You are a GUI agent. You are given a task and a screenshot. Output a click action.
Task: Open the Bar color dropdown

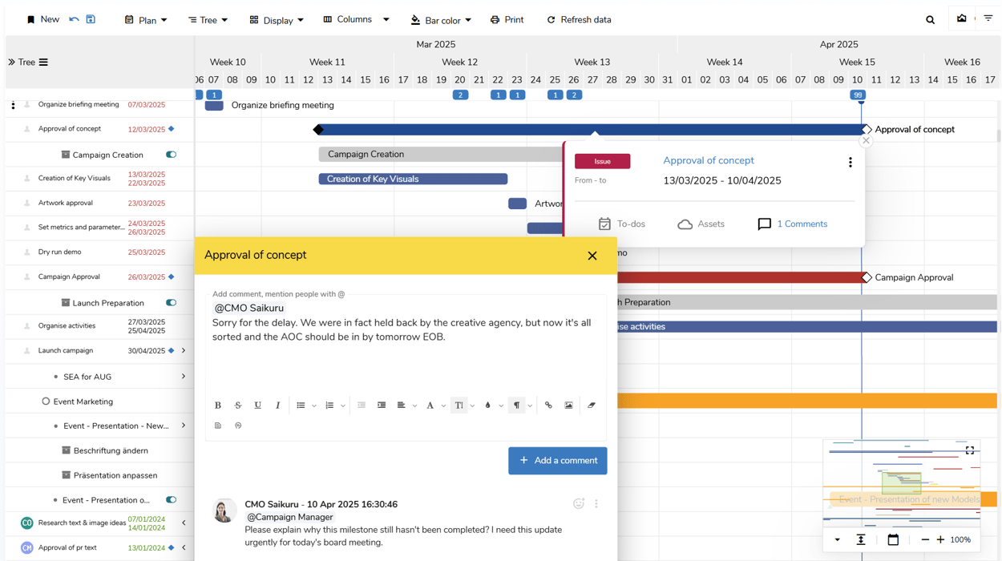click(x=441, y=20)
